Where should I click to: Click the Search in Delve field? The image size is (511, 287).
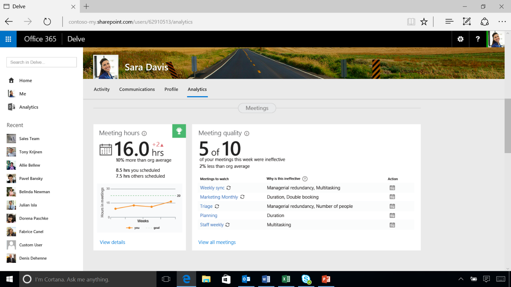click(41, 62)
